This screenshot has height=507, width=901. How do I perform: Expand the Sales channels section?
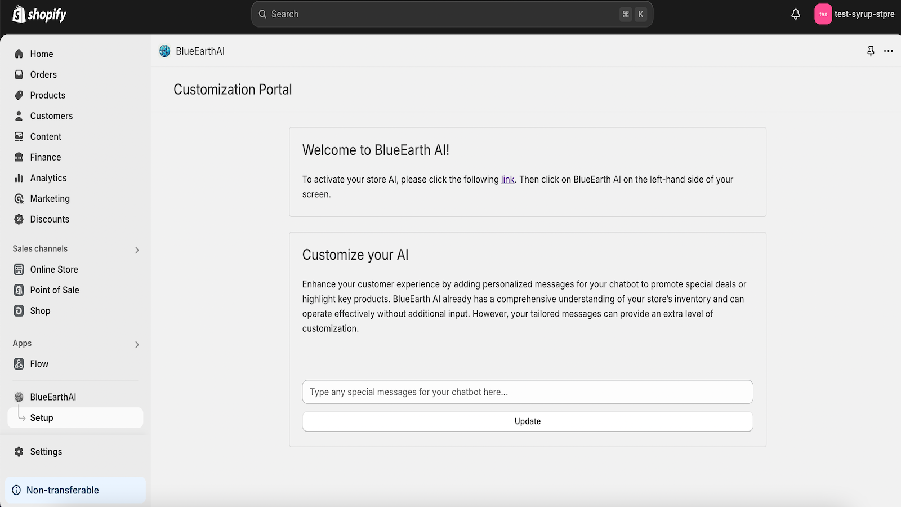click(137, 250)
